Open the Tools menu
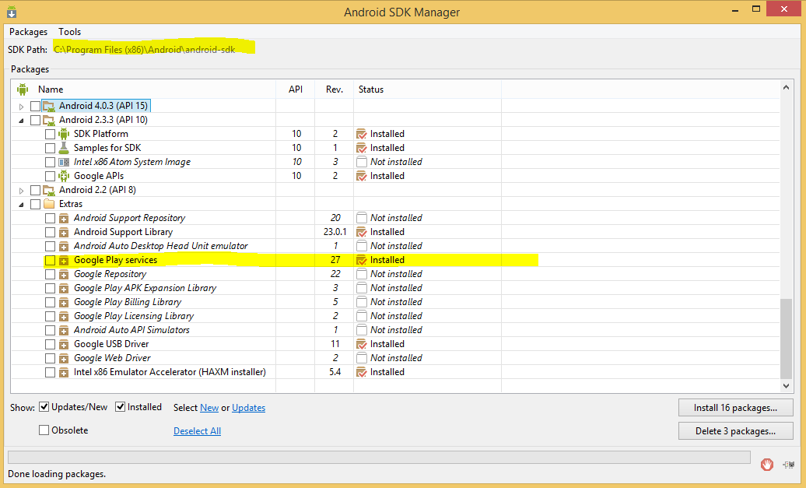The height and width of the screenshot is (488, 806). click(x=69, y=32)
